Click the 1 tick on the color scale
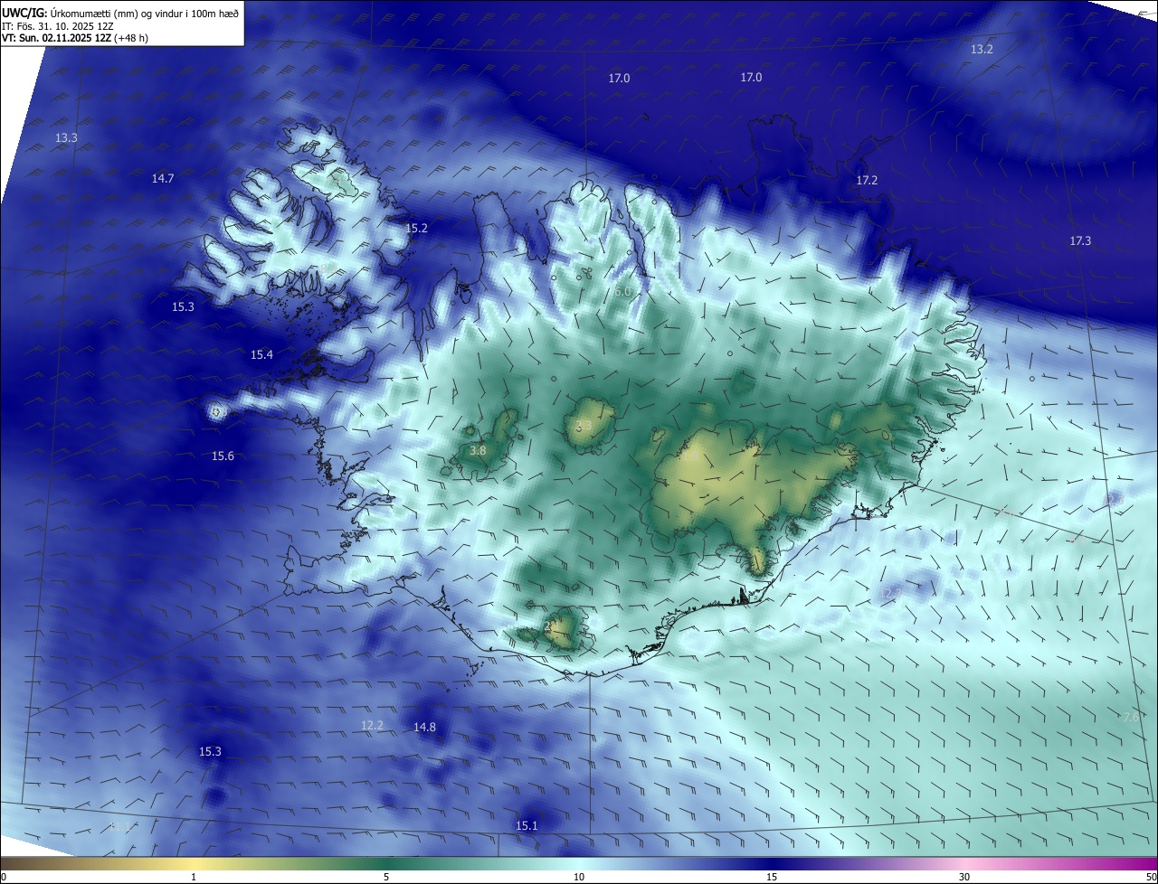This screenshot has width=1158, height=884. point(194,878)
